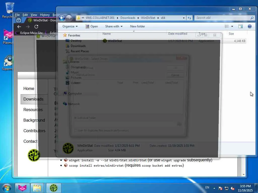Click New folder in Explorer toolbar
The width and height of the screenshot is (258, 193).
click(137, 26)
